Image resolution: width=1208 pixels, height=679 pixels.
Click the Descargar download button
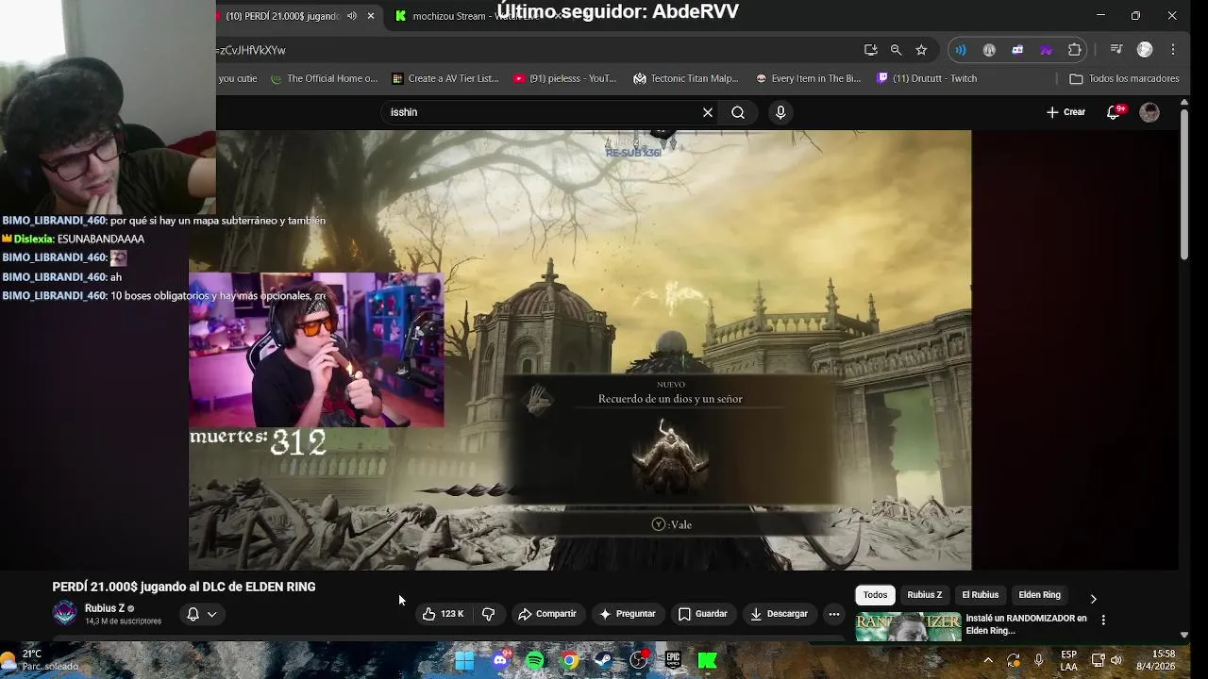pyautogui.click(x=779, y=614)
